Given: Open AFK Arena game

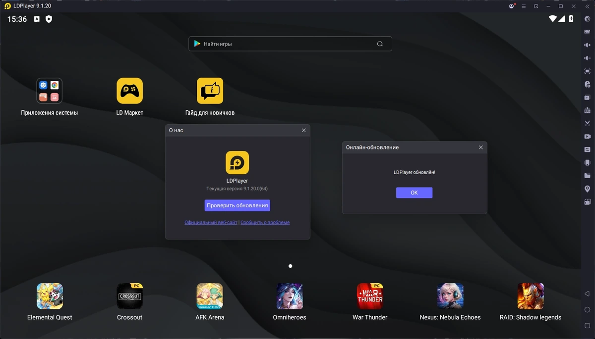Looking at the screenshot, I should 210,296.
